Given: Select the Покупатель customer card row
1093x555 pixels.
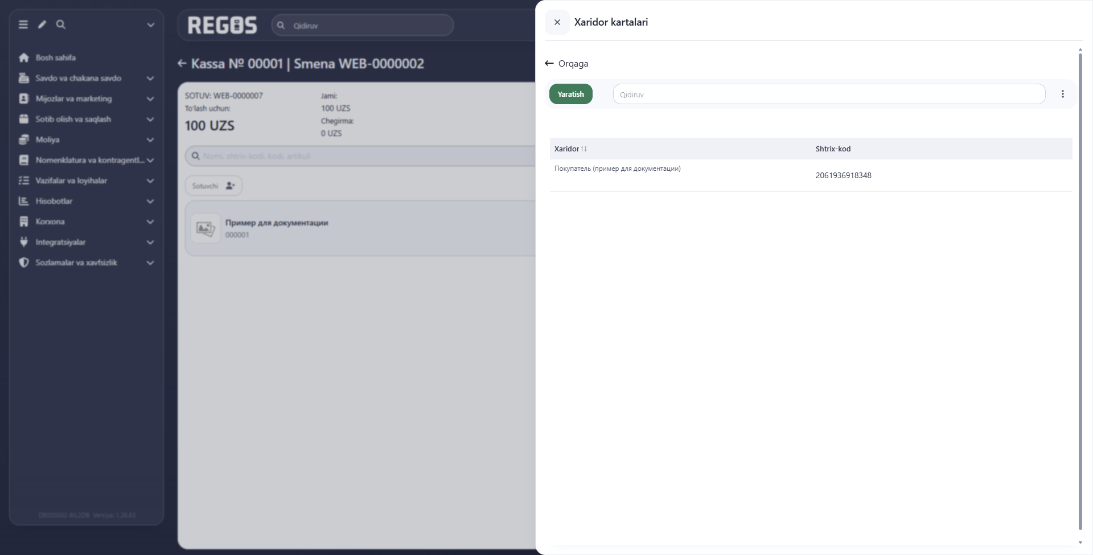Looking at the screenshot, I should pos(811,175).
